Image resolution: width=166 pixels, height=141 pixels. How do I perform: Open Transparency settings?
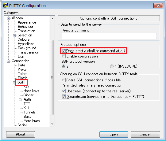pyautogui.click(x=28, y=52)
